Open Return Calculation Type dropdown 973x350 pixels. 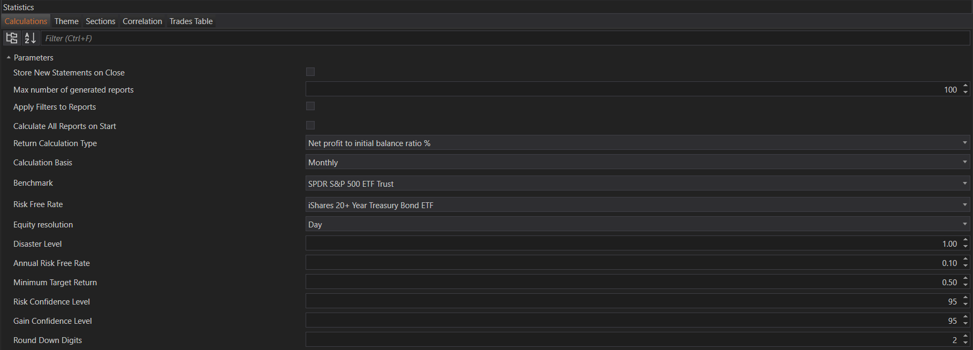(x=637, y=143)
